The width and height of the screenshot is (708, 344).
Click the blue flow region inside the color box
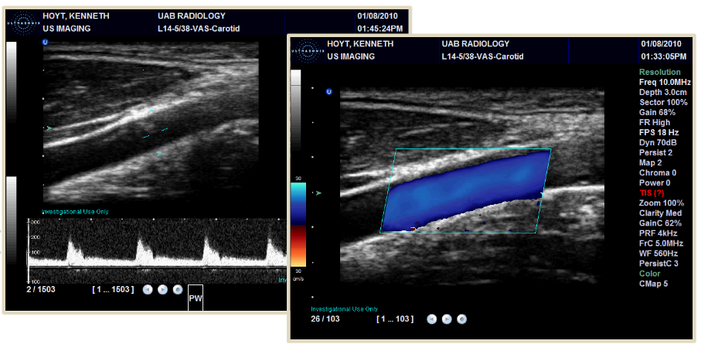tap(465, 189)
